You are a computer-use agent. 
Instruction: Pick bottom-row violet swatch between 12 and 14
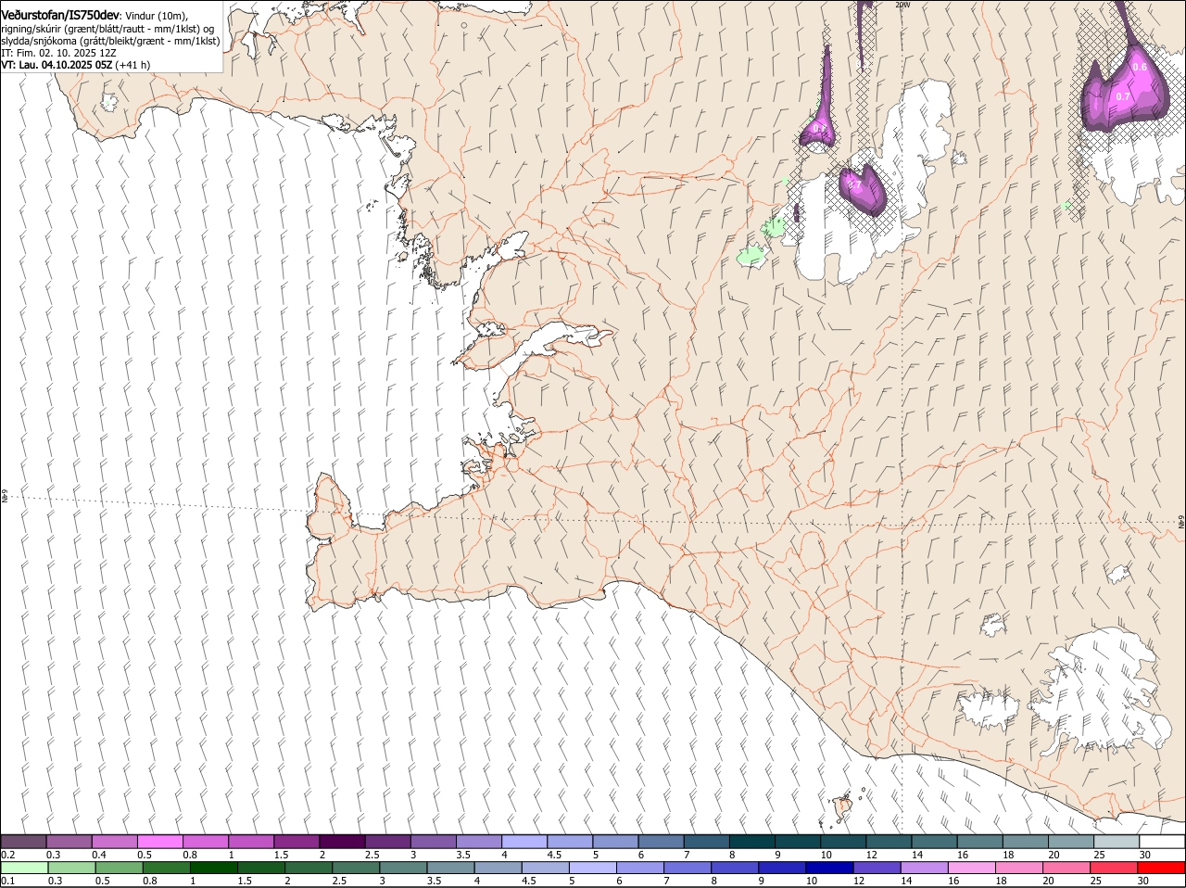pos(876,868)
